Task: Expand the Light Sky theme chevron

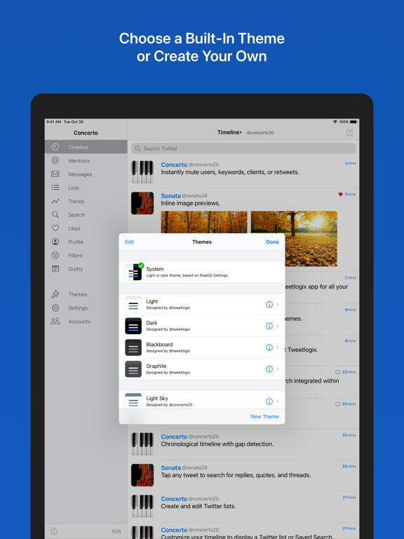Action: [x=278, y=401]
